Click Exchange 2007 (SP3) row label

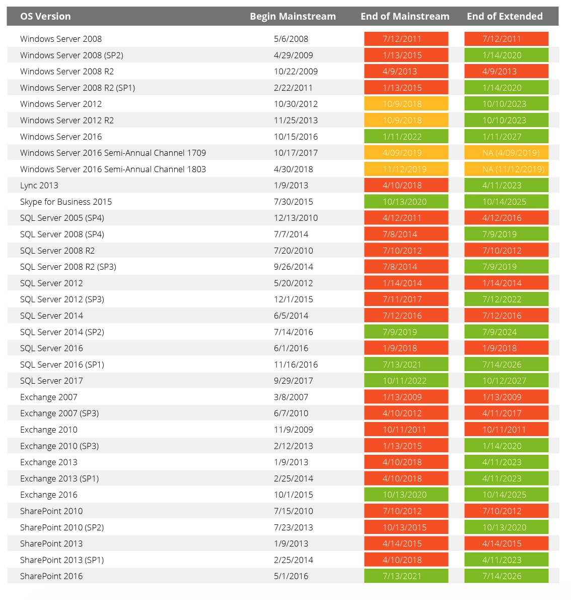click(x=59, y=413)
